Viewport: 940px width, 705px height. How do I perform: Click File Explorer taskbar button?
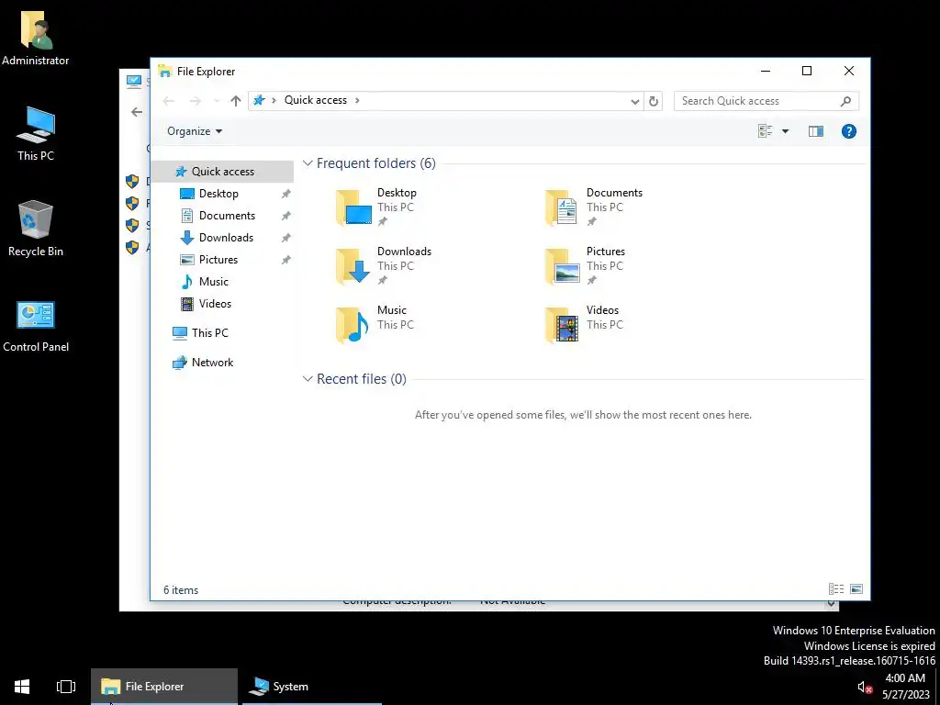coord(164,687)
